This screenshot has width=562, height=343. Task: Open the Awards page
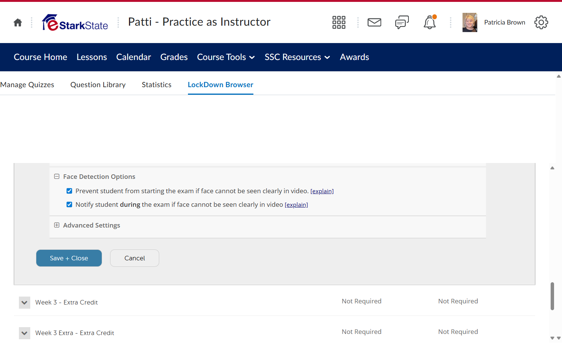tap(354, 57)
